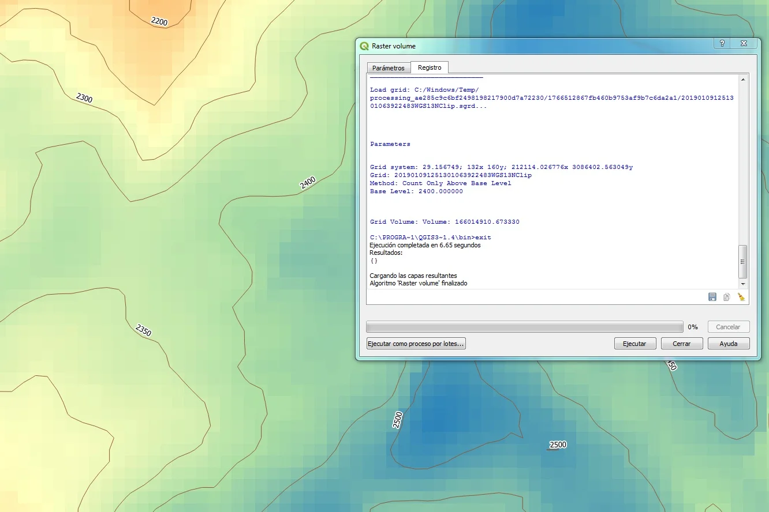Click the 'Grid system: 29.156749' line
Screen dimensions: 769x512
(501, 167)
